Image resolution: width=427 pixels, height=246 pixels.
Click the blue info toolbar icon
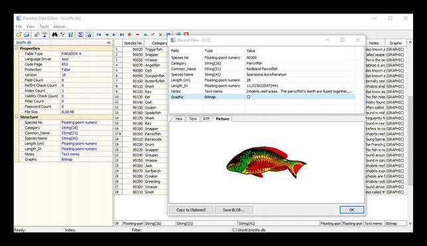point(70,34)
